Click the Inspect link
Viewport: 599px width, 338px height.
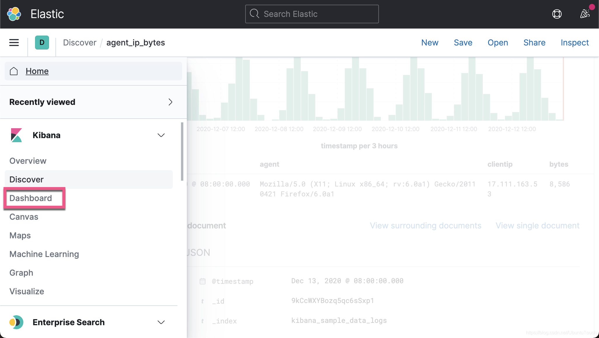[574, 43]
